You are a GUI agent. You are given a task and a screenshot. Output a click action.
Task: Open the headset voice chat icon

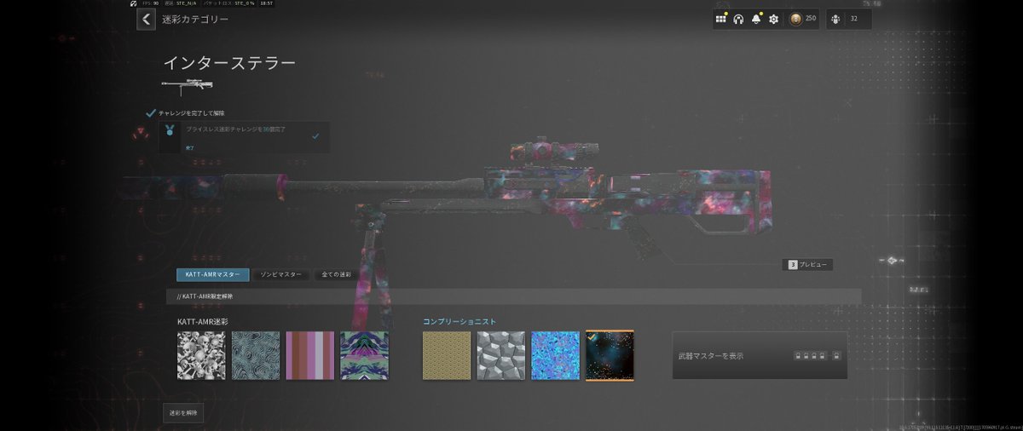[x=738, y=19]
